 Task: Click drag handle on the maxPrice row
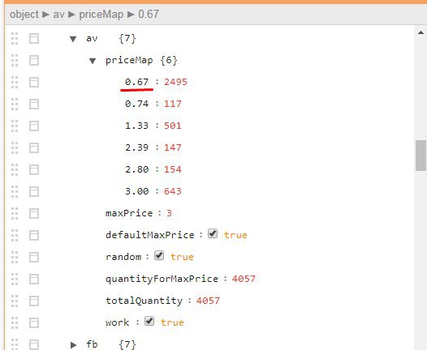(x=15, y=214)
